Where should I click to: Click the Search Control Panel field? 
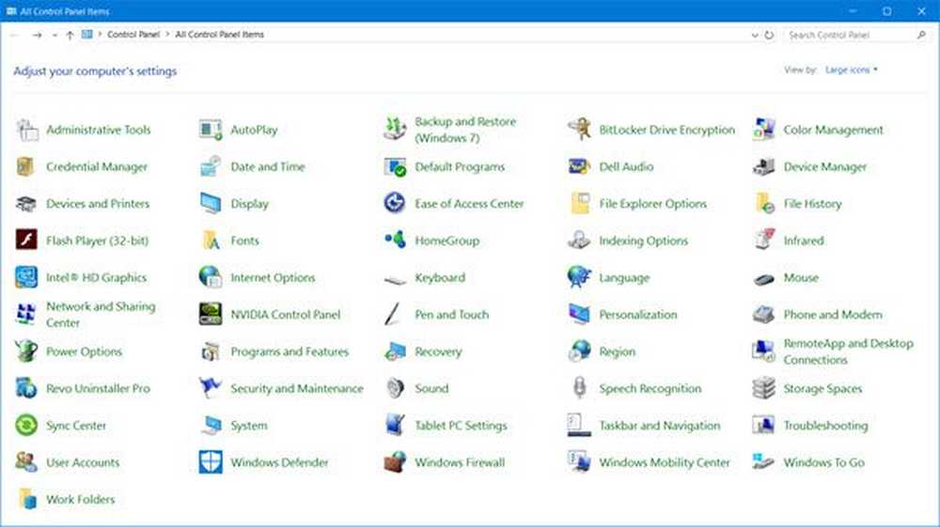tap(850, 35)
